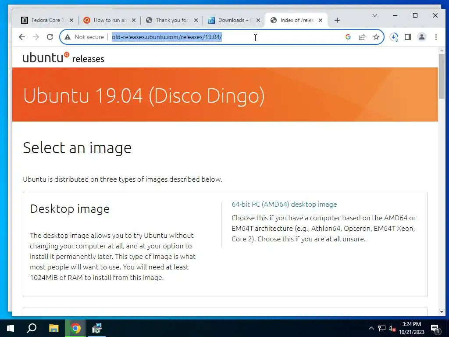Switch to the Fedora Core tab

point(47,20)
